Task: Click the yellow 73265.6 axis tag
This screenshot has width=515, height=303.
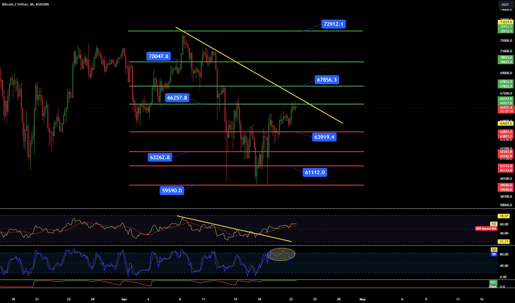Action: (506, 22)
